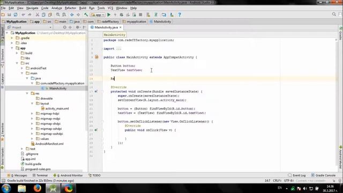Click the onClick implement gutter icon
Viewport: 343px width, 193px height.
click(x=96, y=130)
